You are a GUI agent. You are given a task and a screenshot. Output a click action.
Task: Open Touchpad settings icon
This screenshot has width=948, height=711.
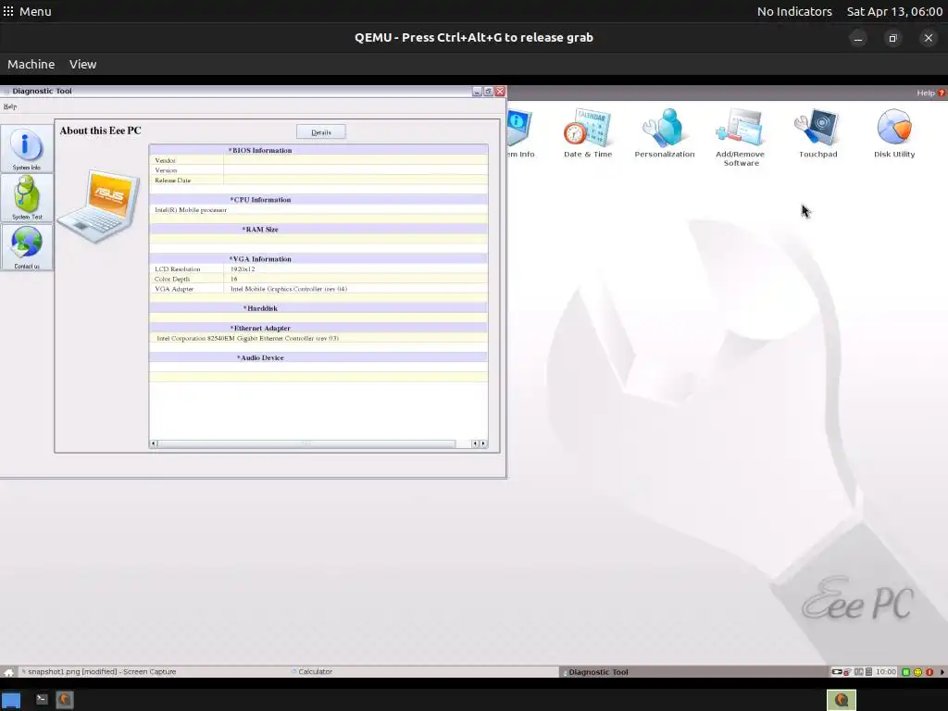tap(818, 133)
